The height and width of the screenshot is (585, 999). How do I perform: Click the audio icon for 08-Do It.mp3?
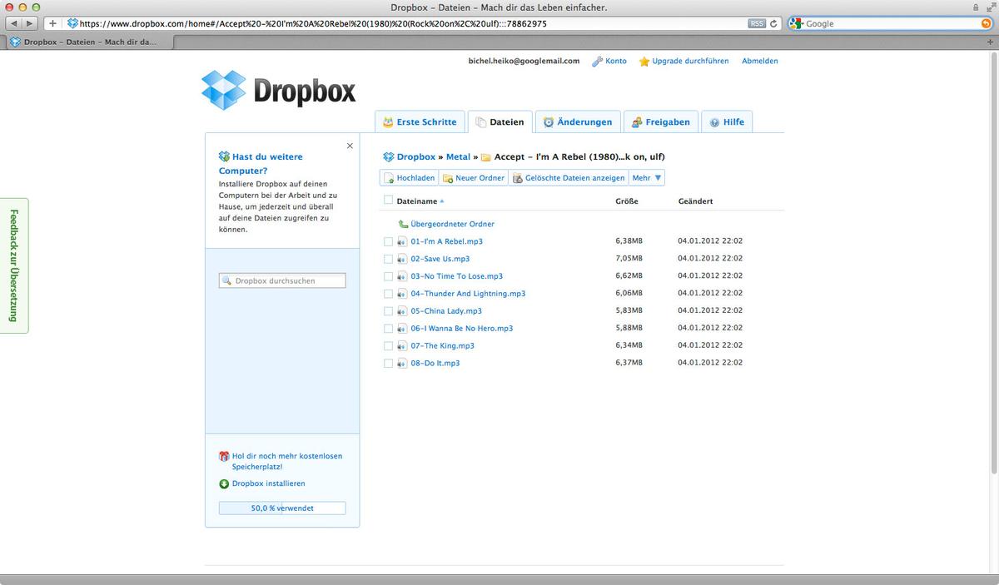(402, 364)
